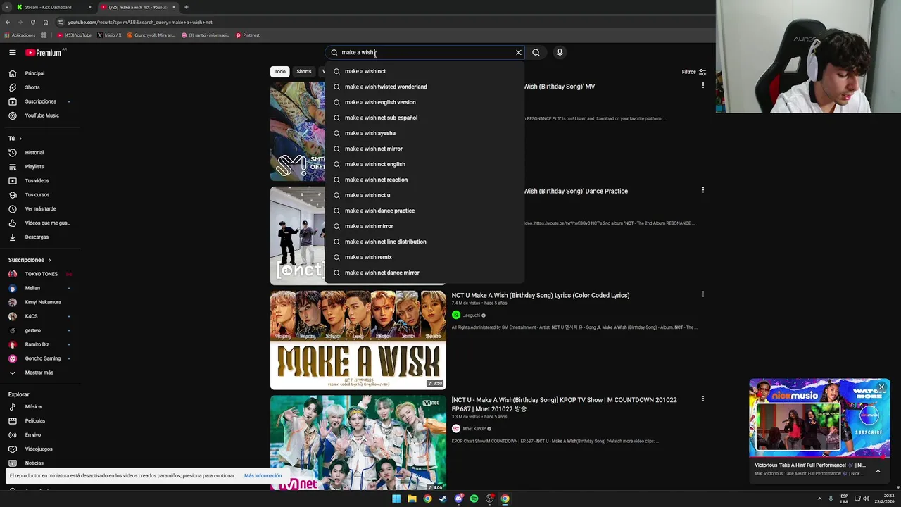Expand the miniplayer queue chevron

(x=878, y=471)
